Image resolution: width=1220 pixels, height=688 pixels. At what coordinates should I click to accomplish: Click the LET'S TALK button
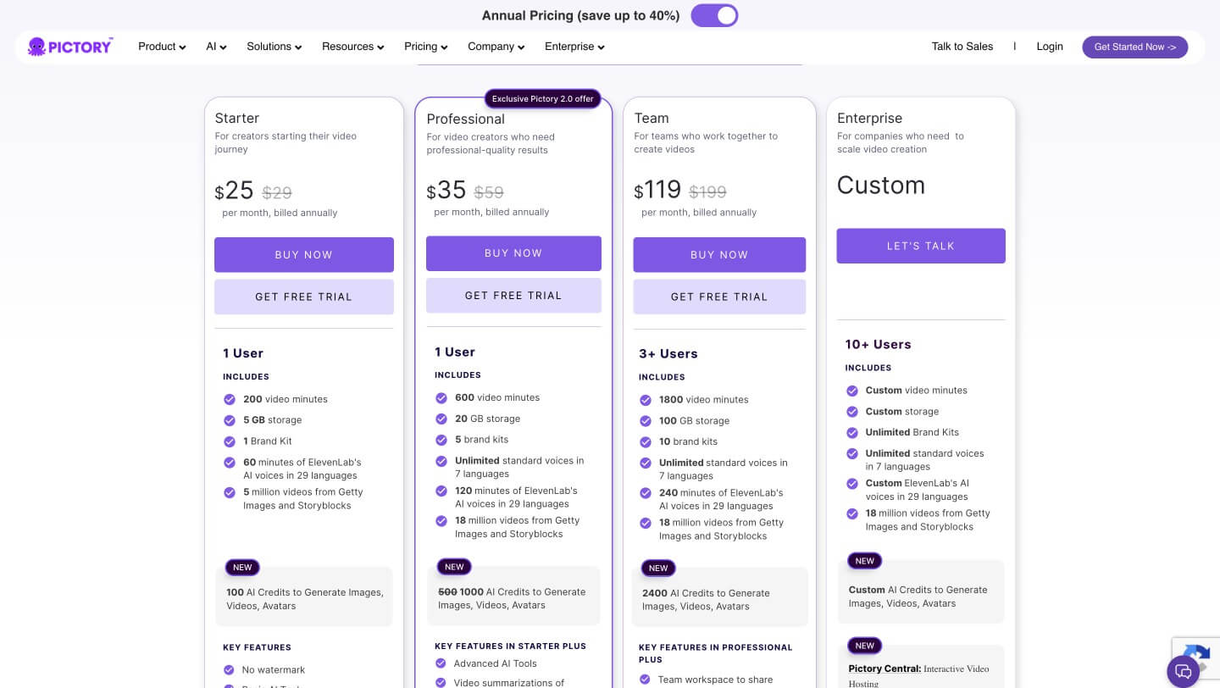[x=921, y=246]
